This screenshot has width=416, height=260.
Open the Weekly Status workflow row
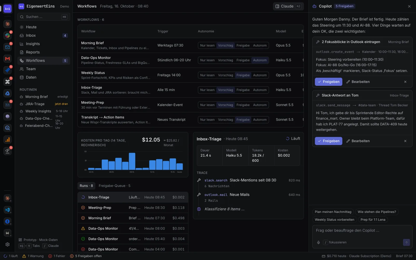pos(191,75)
